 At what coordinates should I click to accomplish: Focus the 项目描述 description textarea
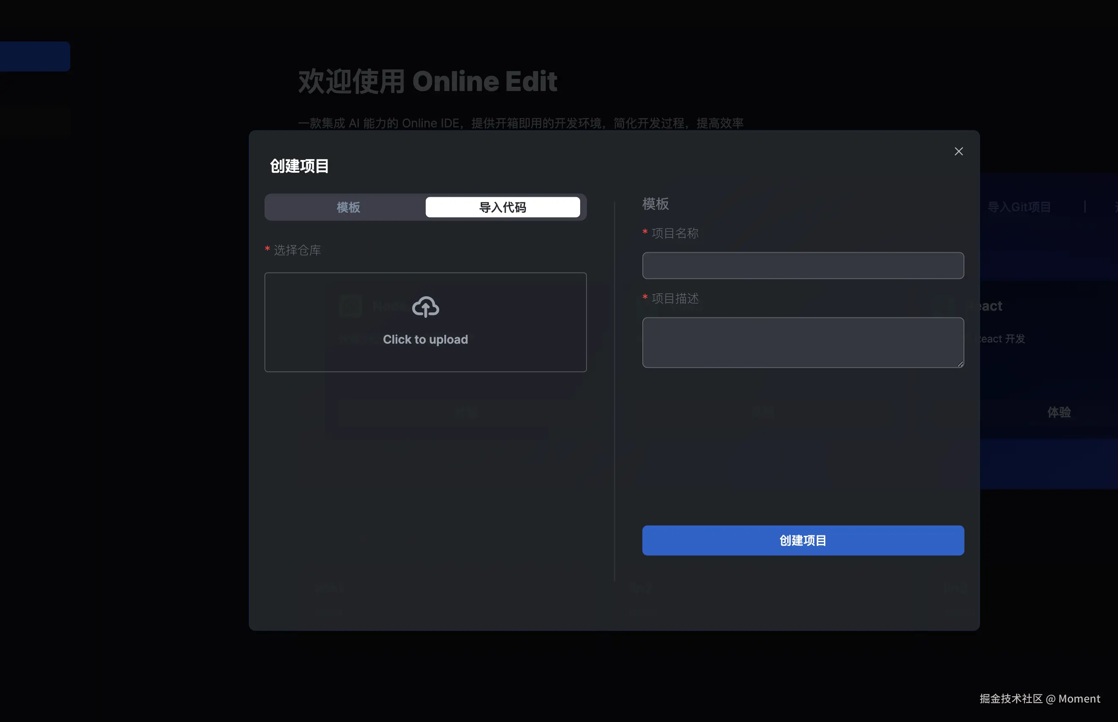(x=802, y=343)
